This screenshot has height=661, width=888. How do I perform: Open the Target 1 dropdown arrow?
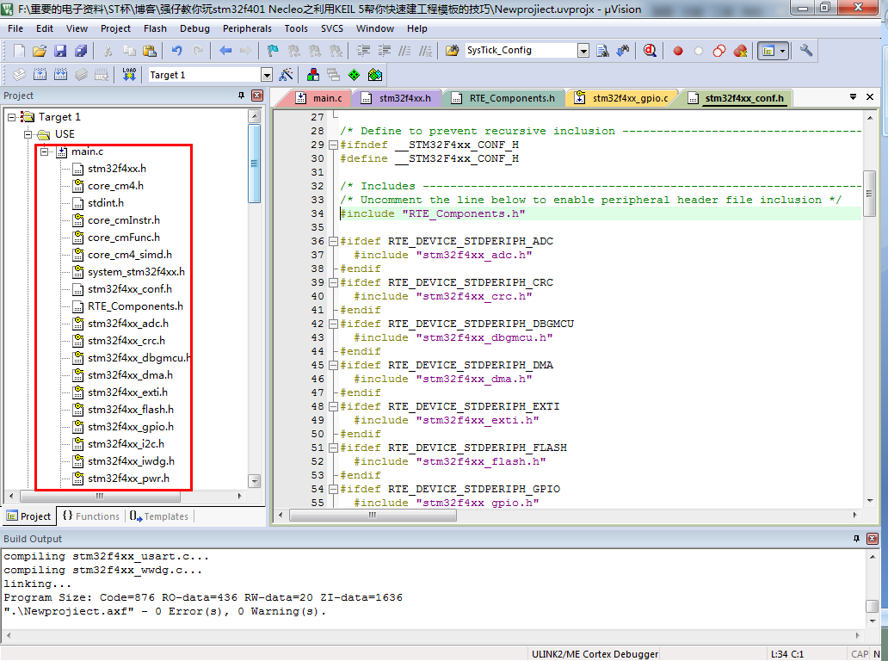pyautogui.click(x=266, y=75)
